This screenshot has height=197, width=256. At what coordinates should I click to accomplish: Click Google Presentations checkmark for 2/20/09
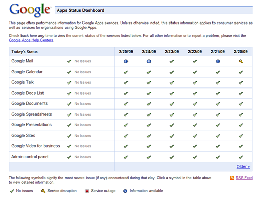[241, 125]
